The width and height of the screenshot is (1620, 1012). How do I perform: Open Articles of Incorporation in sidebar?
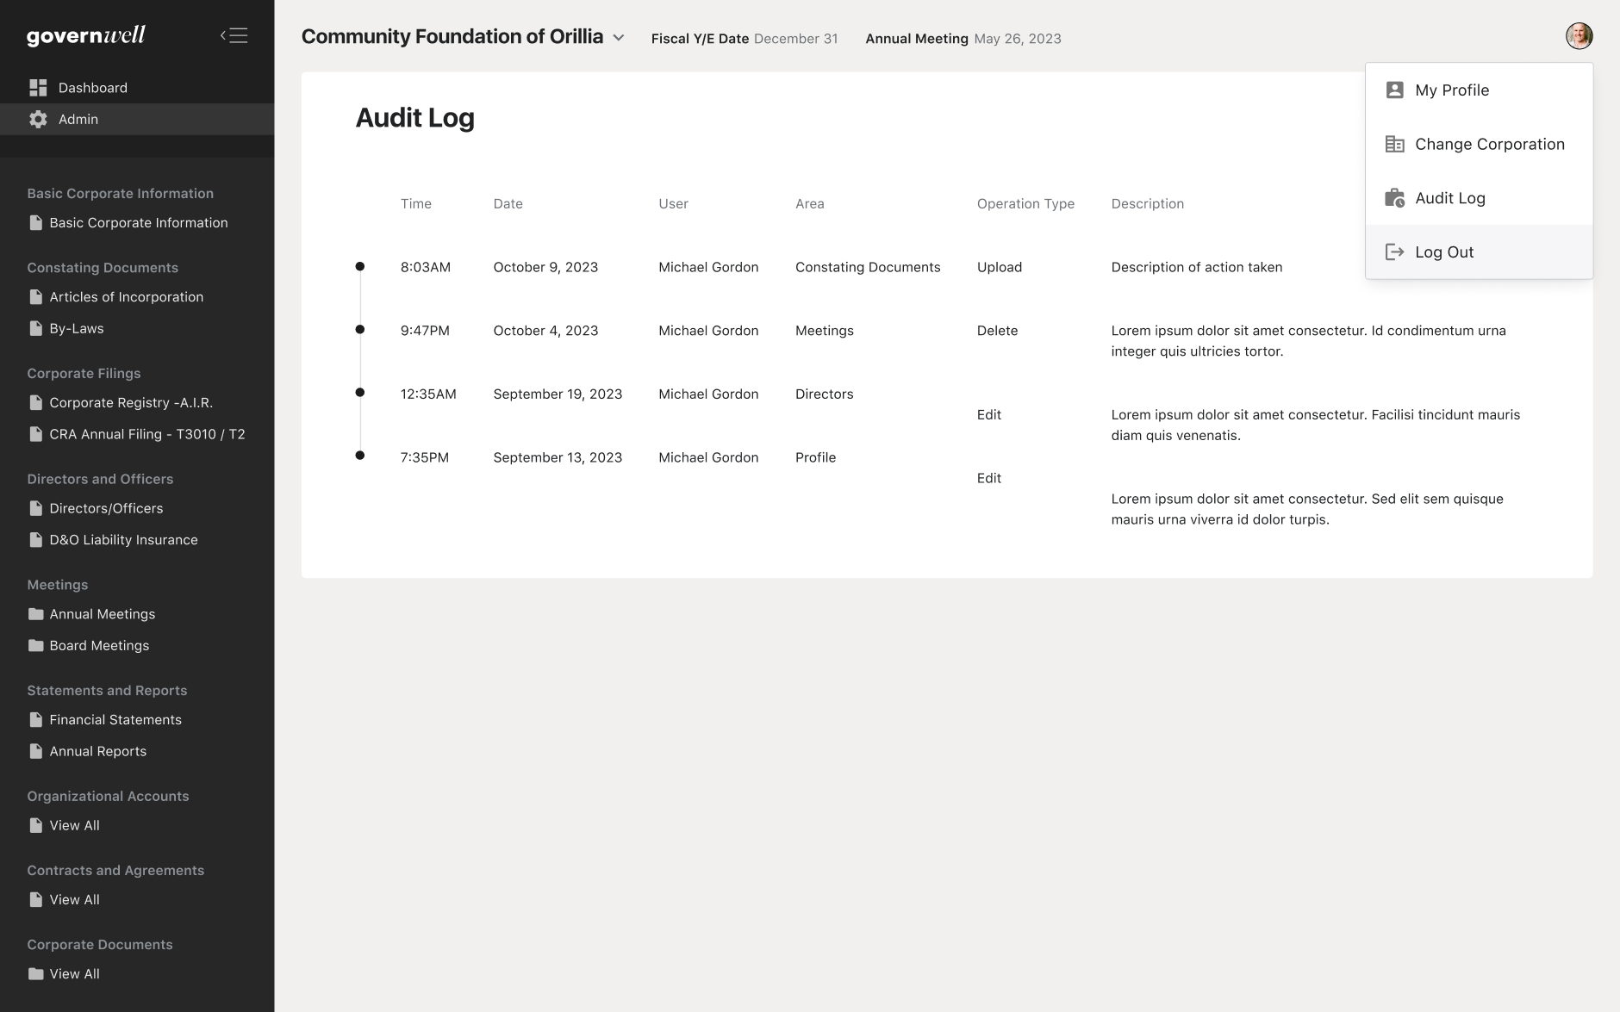[x=126, y=297]
